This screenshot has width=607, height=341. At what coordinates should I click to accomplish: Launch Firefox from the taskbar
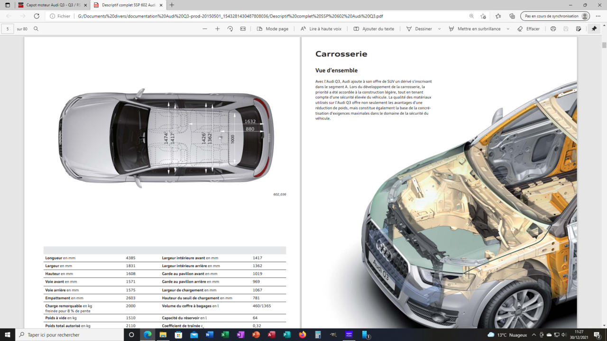pos(303,335)
